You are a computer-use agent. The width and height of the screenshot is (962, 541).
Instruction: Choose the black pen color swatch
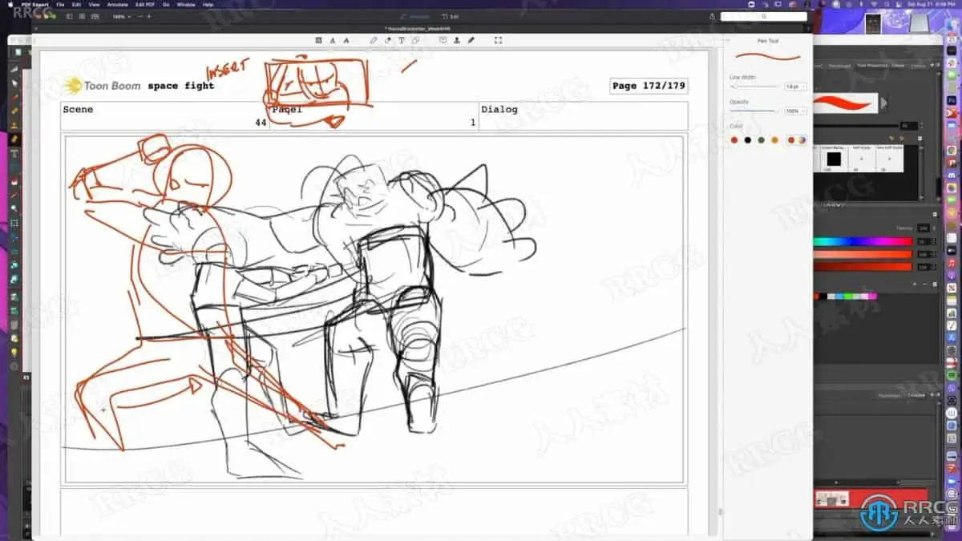(747, 139)
